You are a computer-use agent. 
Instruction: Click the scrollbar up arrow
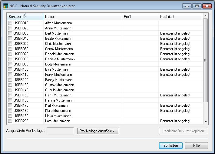[x=206, y=15]
